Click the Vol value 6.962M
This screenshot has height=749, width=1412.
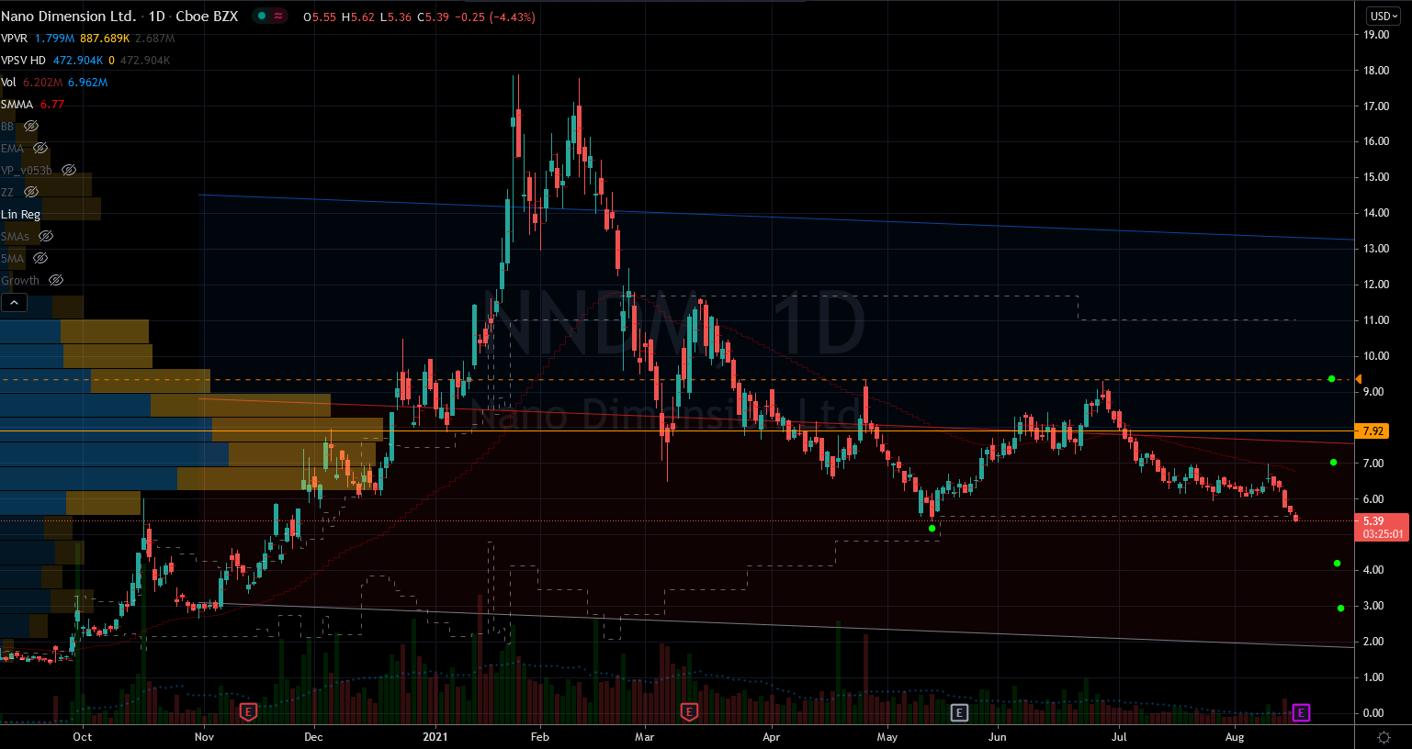point(88,83)
